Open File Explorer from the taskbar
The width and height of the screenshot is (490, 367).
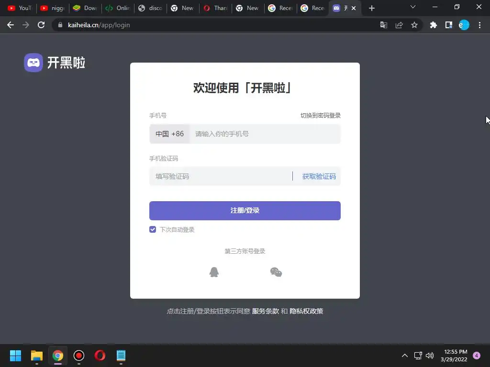pos(36,356)
